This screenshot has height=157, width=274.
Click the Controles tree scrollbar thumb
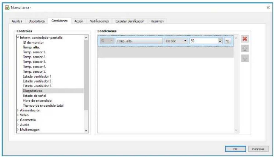tap(86, 75)
